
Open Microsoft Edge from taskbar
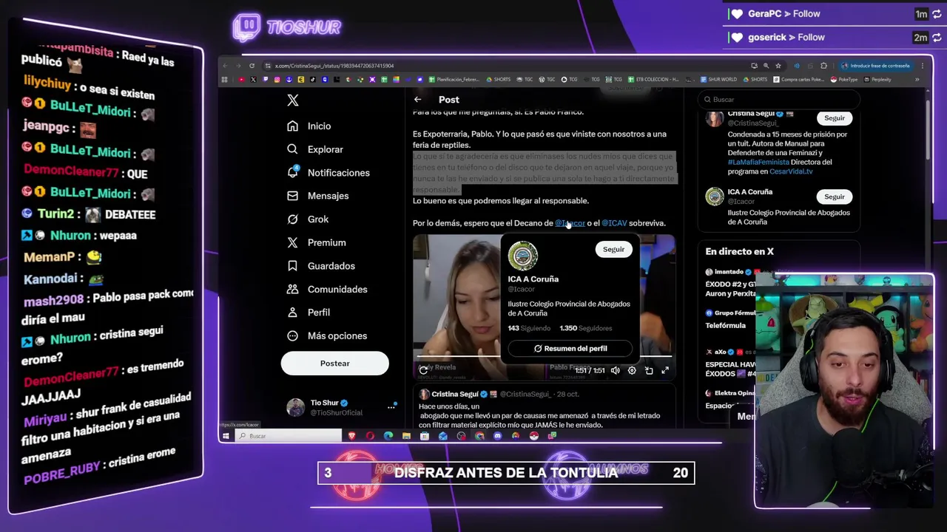pos(388,436)
